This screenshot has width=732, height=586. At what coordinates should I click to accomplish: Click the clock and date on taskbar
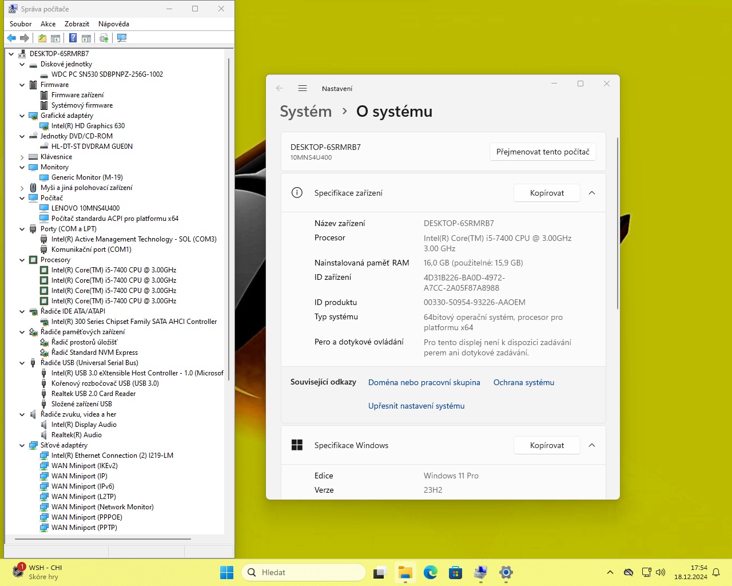point(690,572)
